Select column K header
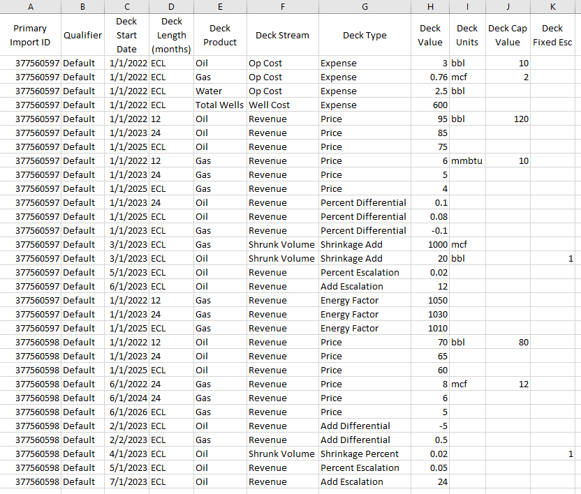 coord(552,6)
